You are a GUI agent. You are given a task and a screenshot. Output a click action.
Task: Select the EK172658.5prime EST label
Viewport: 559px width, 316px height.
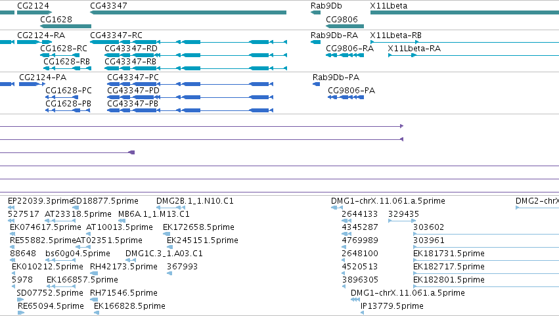coord(198,227)
